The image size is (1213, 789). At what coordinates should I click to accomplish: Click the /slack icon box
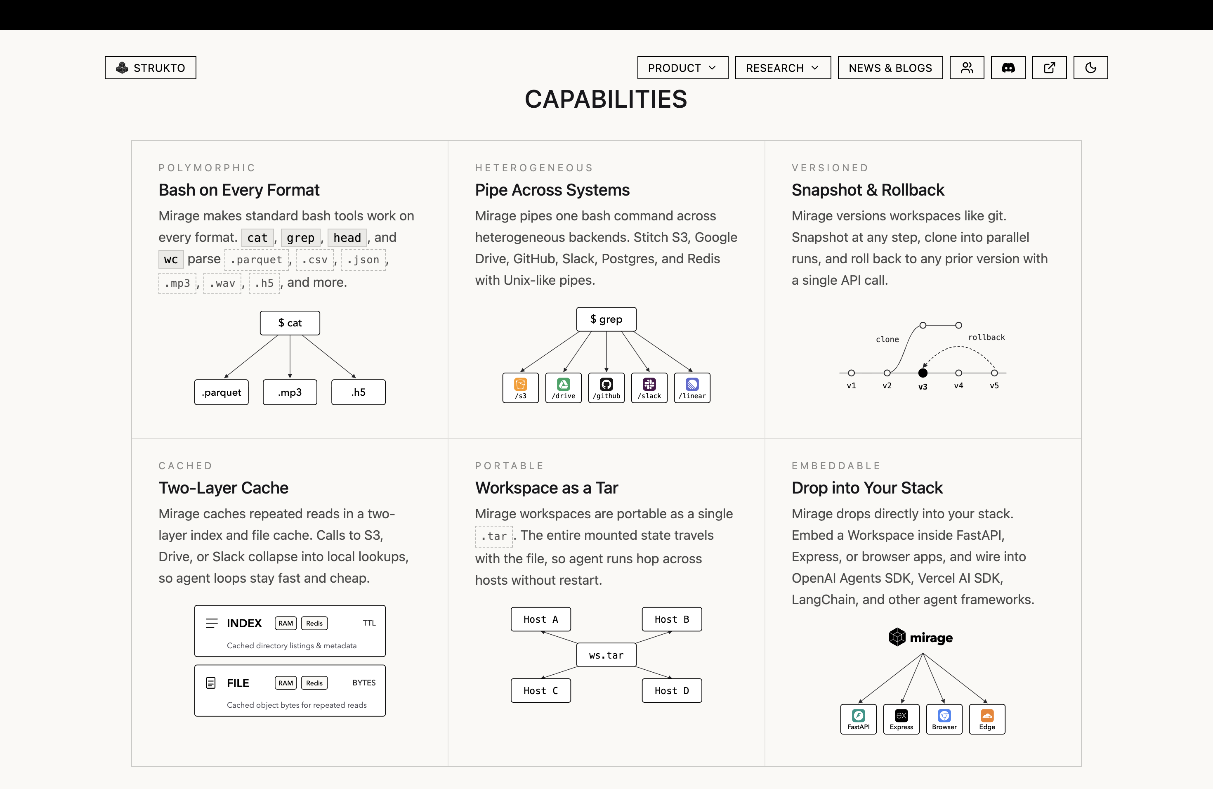point(649,388)
